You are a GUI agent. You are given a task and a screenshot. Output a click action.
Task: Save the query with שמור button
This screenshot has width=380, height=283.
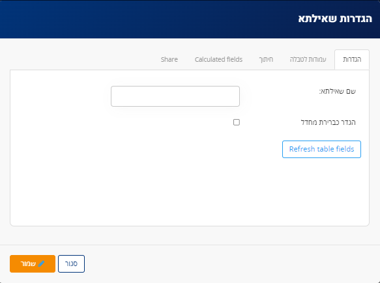click(33, 263)
